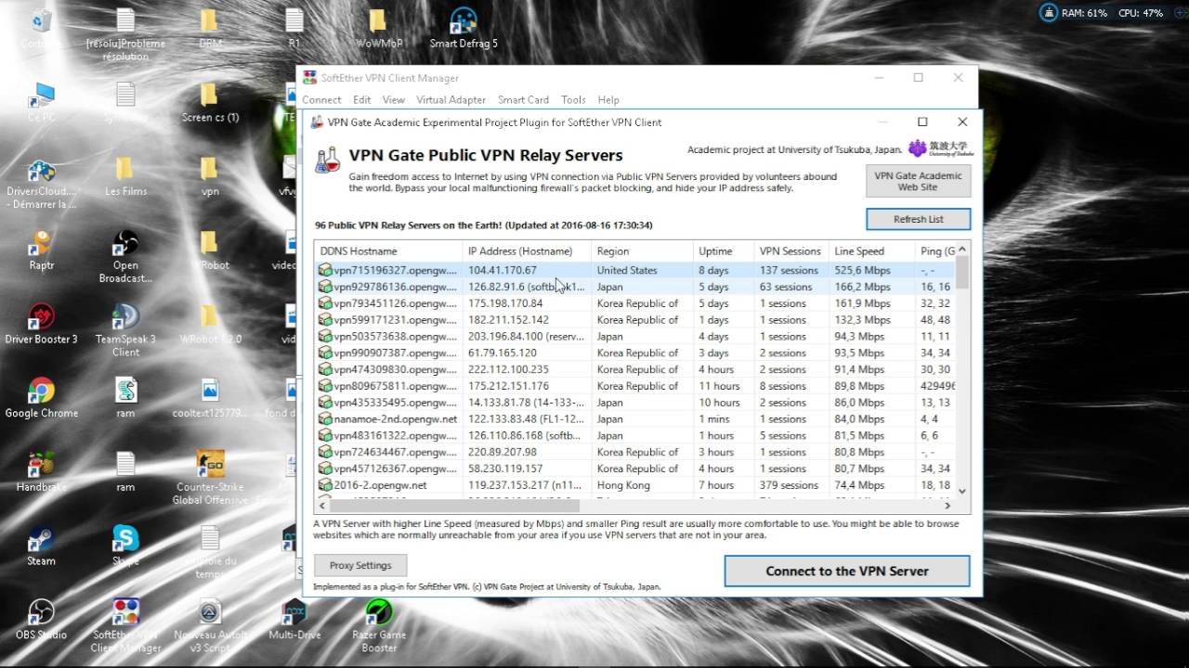Sort by IP Address (Hostname) column
Screen dimensions: 1189x668
click(527, 250)
